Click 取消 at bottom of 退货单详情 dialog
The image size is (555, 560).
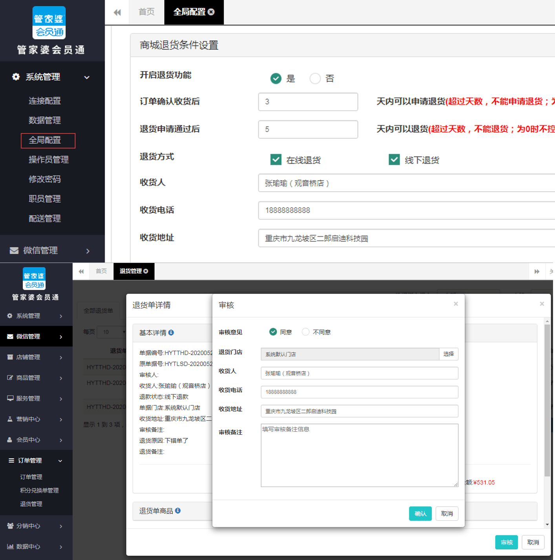(533, 542)
